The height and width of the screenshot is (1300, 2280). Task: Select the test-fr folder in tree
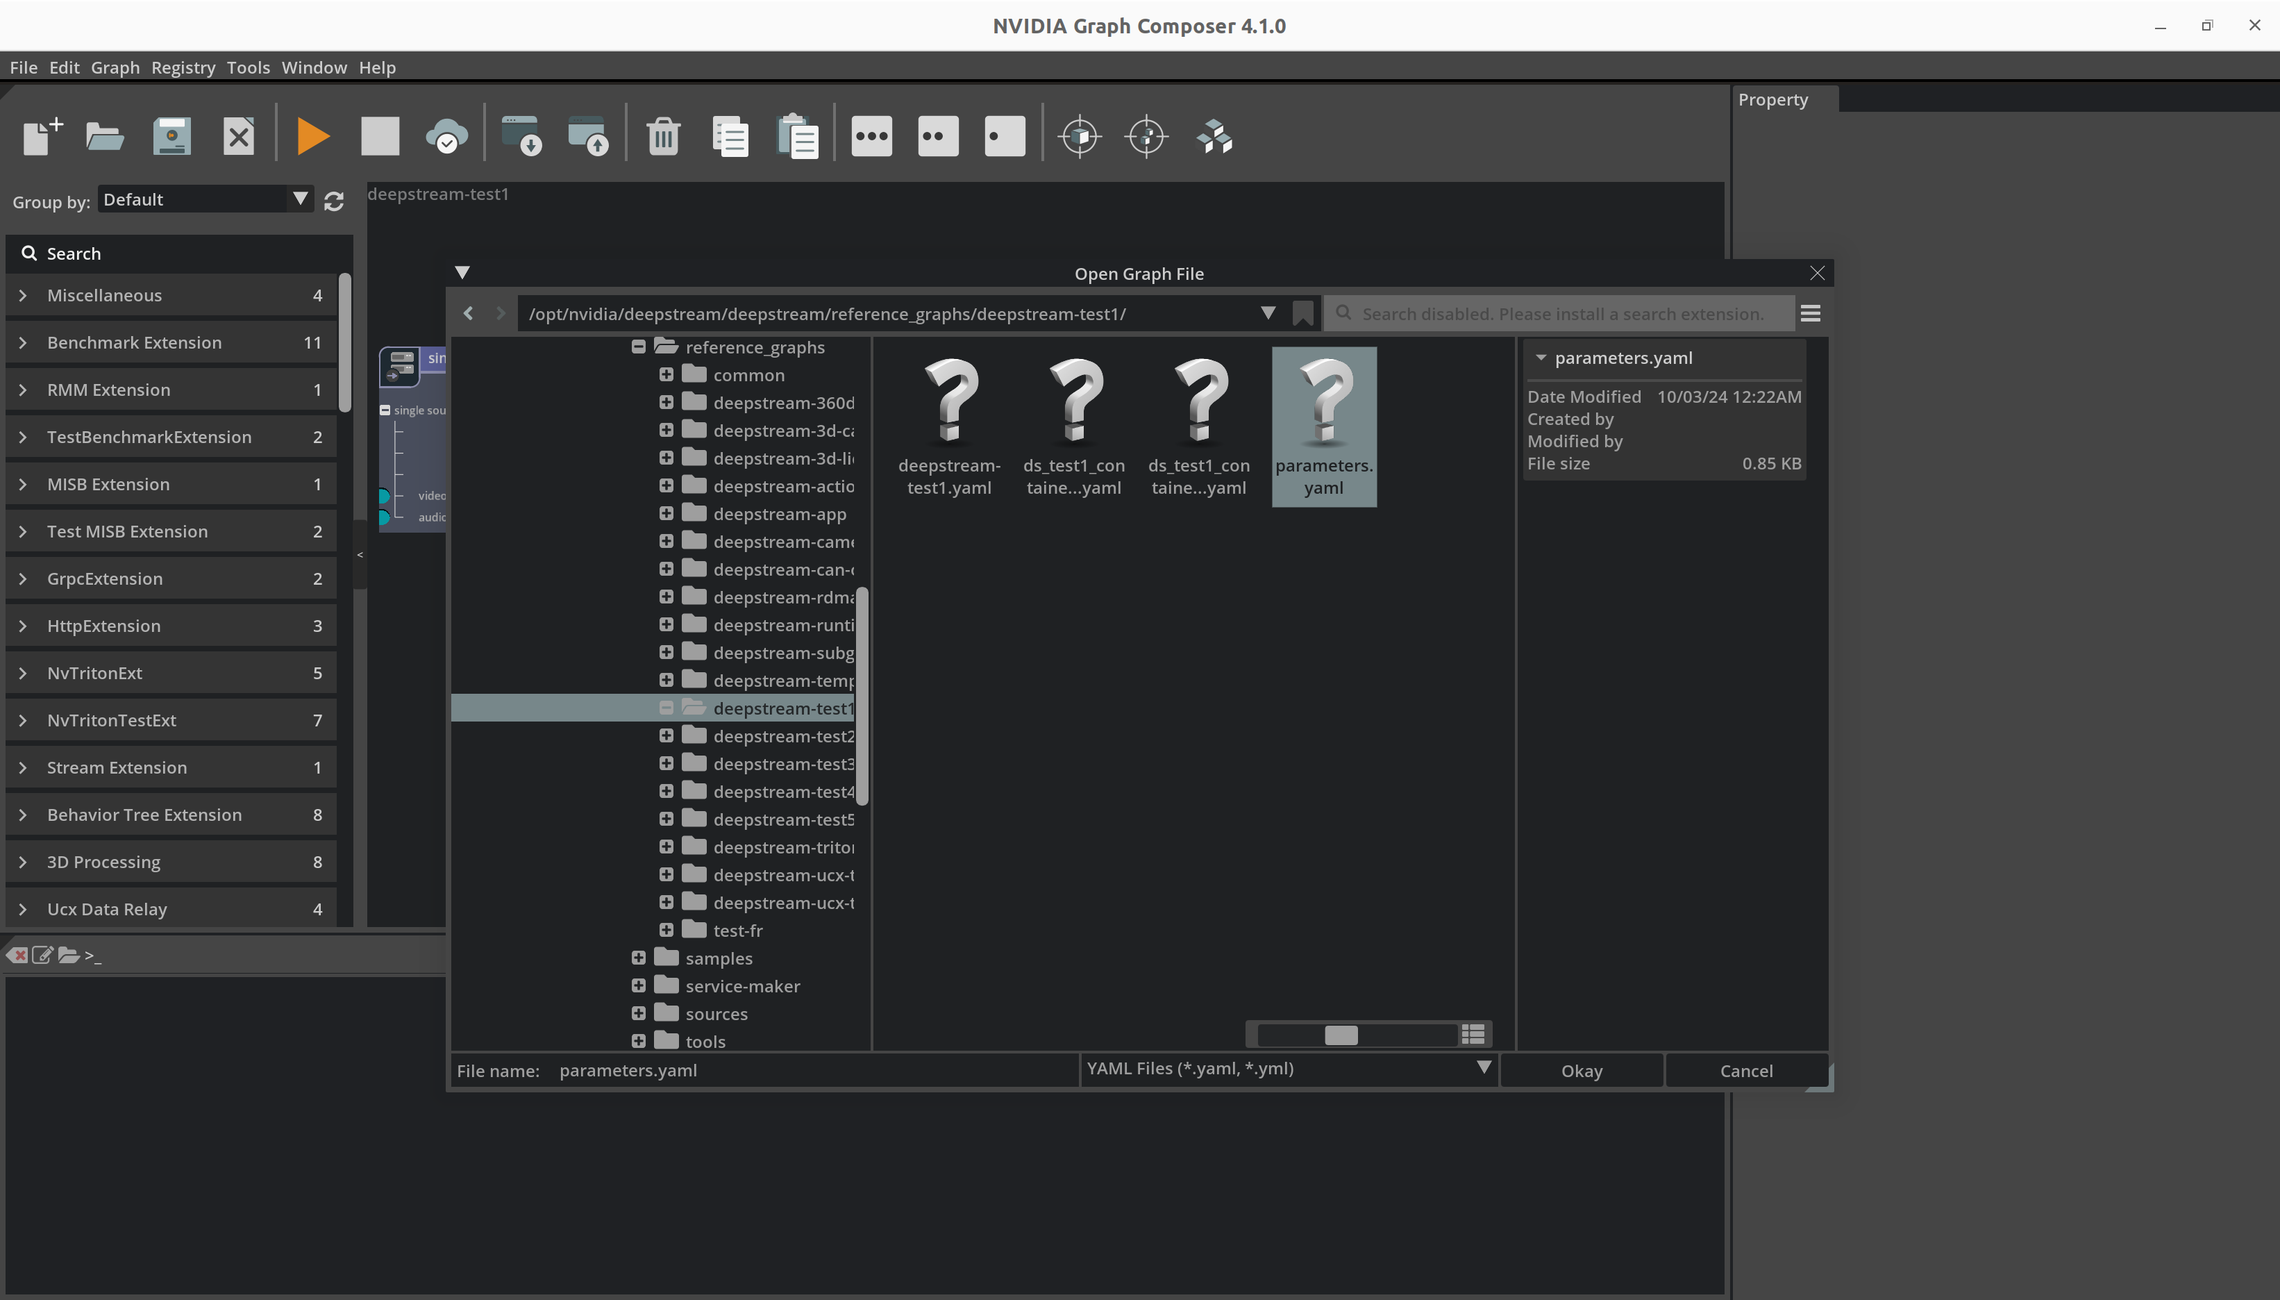[x=737, y=931]
